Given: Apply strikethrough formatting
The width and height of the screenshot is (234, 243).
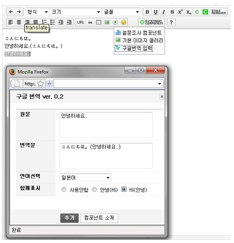Looking at the screenshot, I should (172, 12).
